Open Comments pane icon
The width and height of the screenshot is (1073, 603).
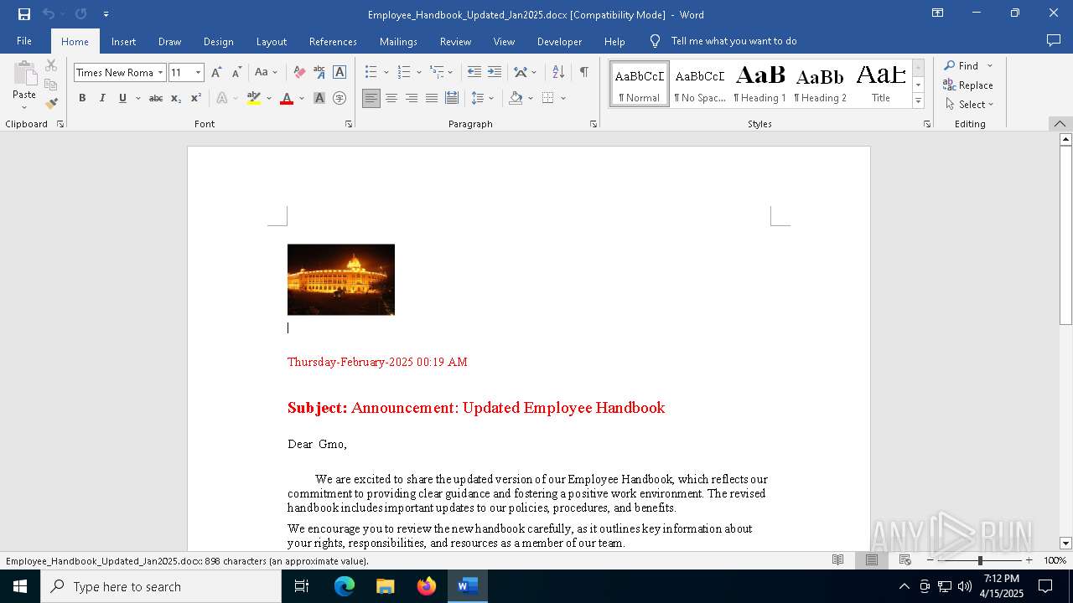(x=1054, y=40)
